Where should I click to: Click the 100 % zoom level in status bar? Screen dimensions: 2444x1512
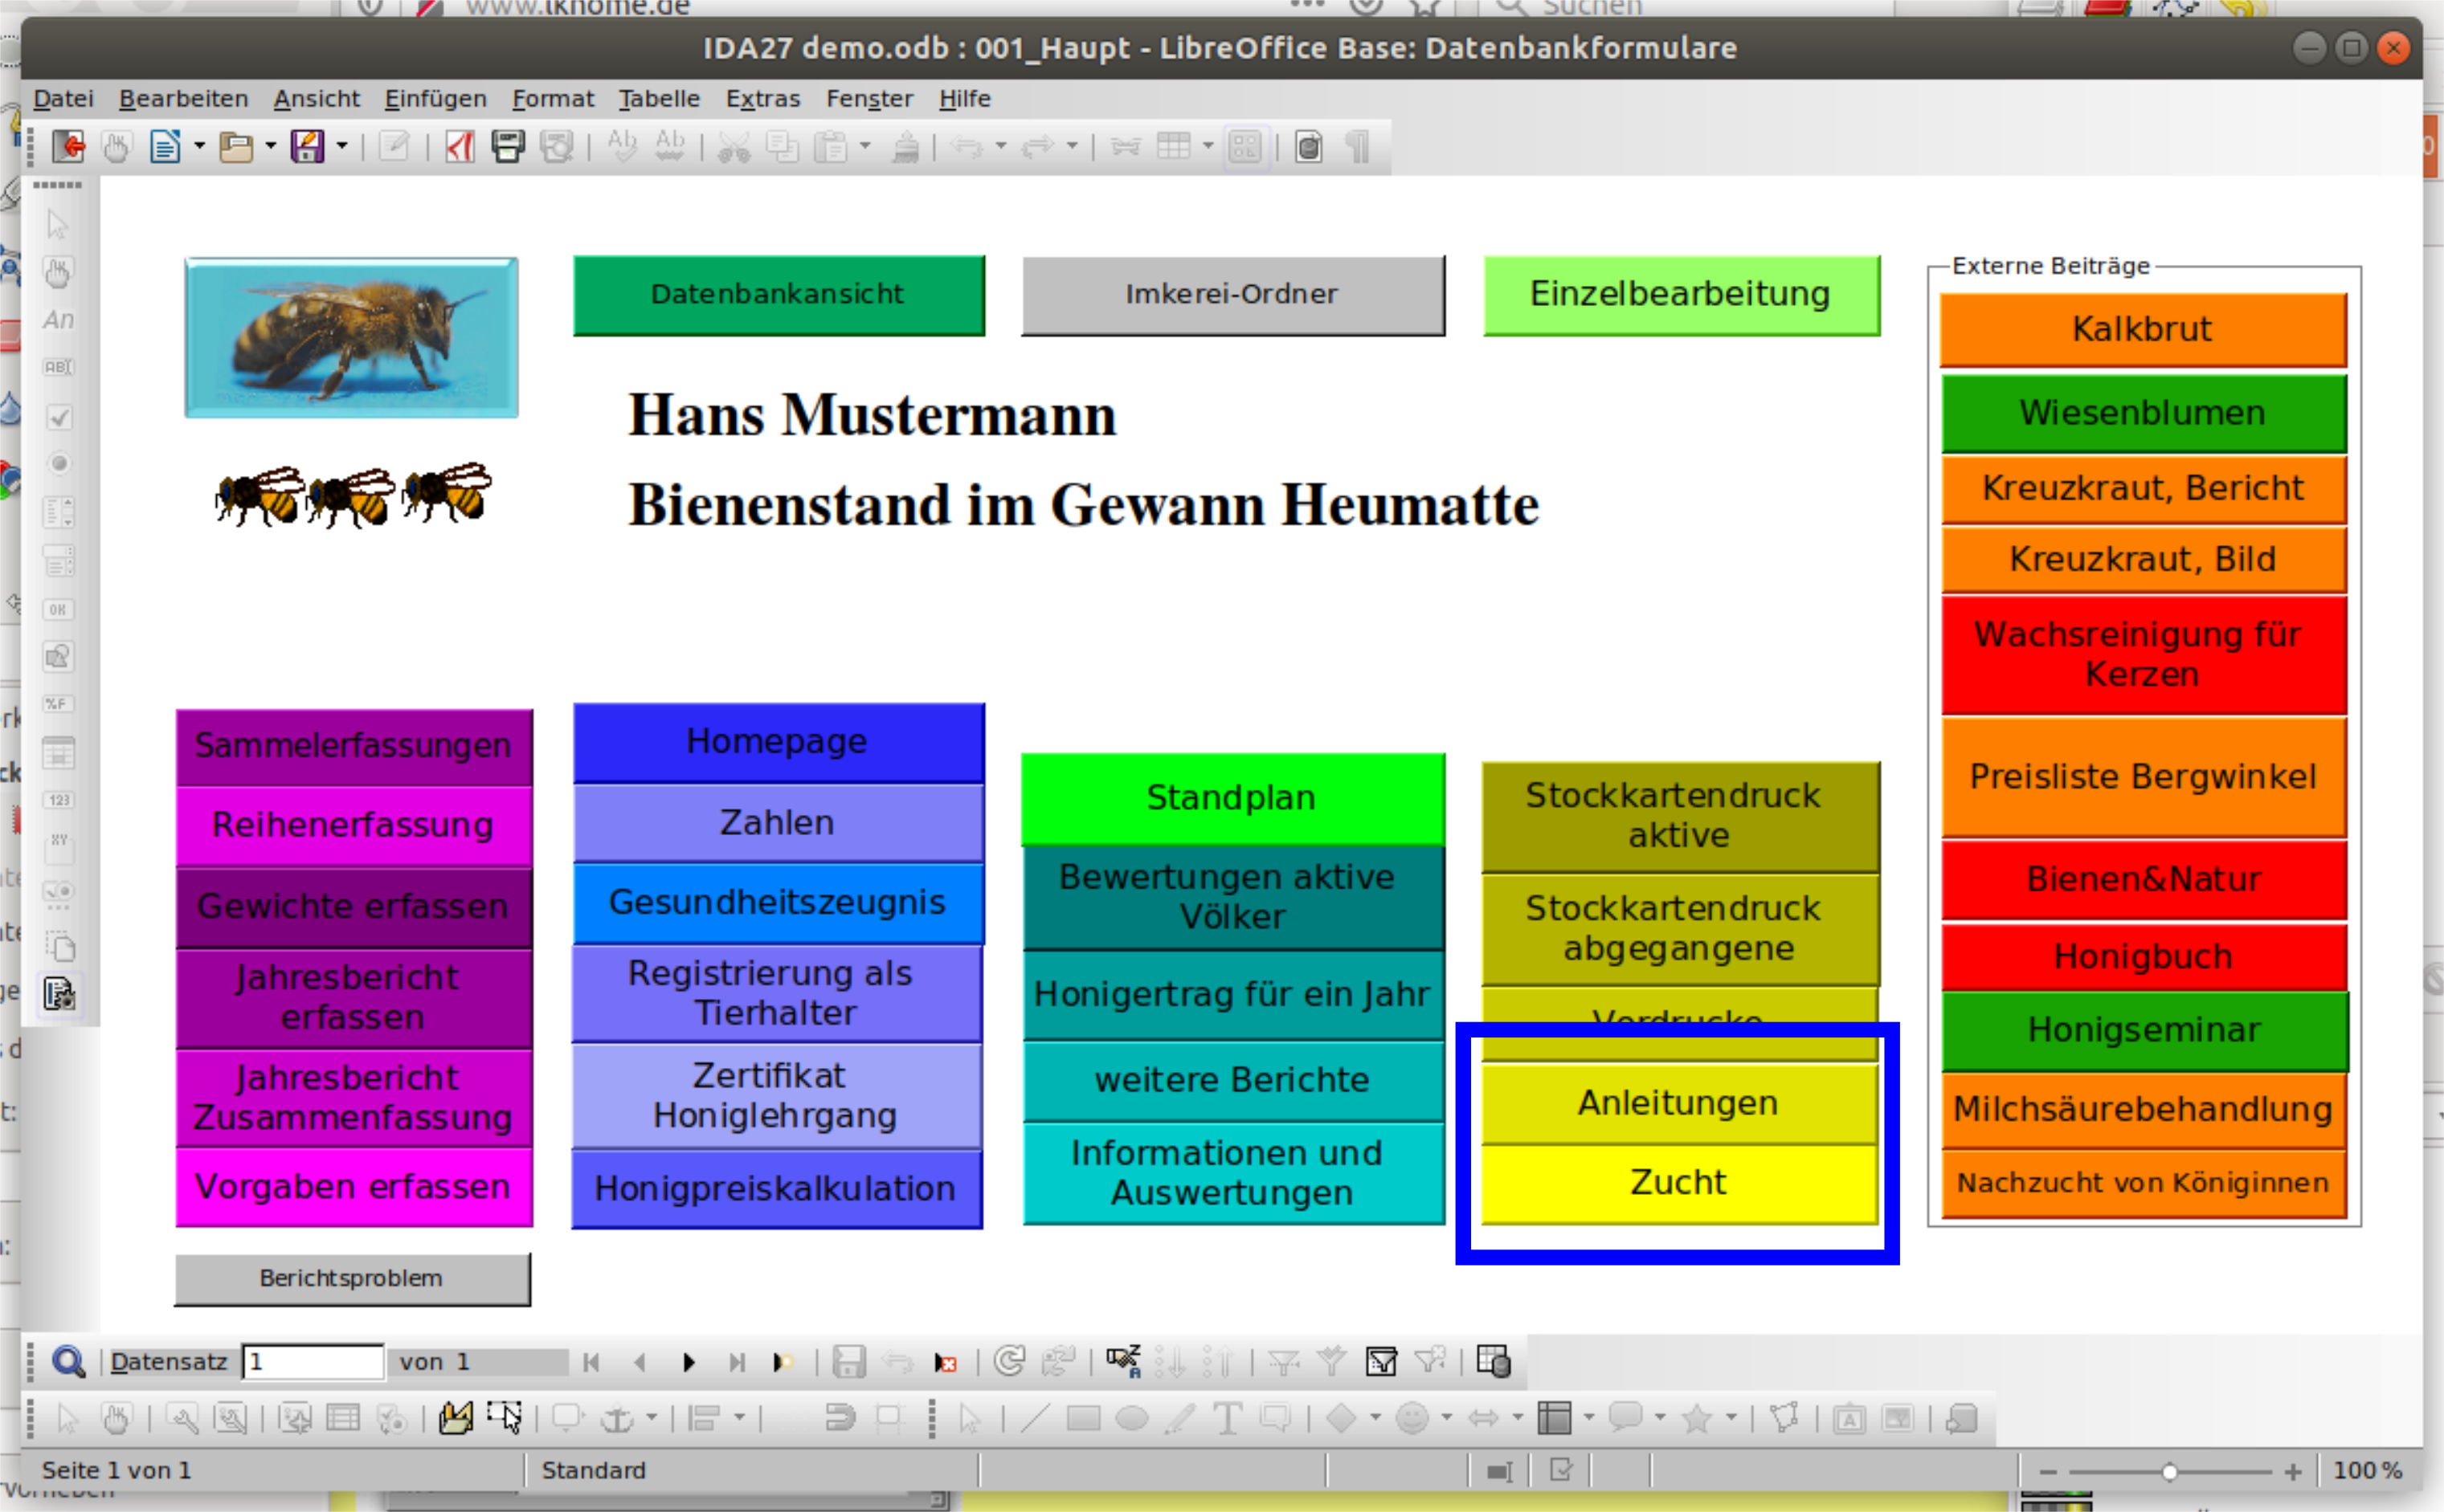[x=2367, y=1471]
